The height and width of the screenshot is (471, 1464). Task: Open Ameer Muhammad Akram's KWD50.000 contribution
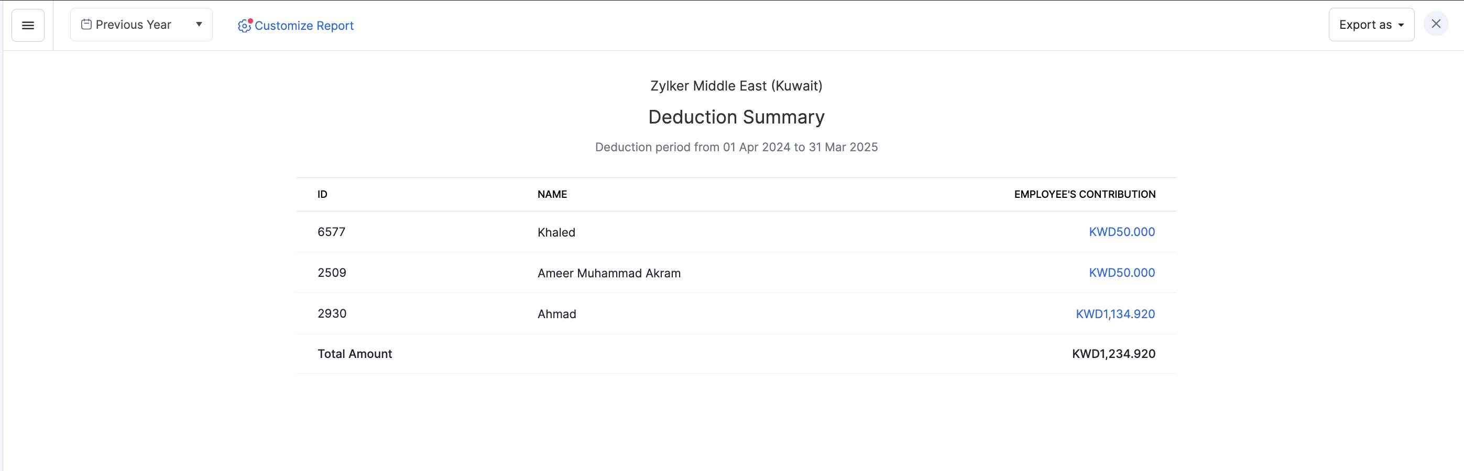pos(1121,272)
